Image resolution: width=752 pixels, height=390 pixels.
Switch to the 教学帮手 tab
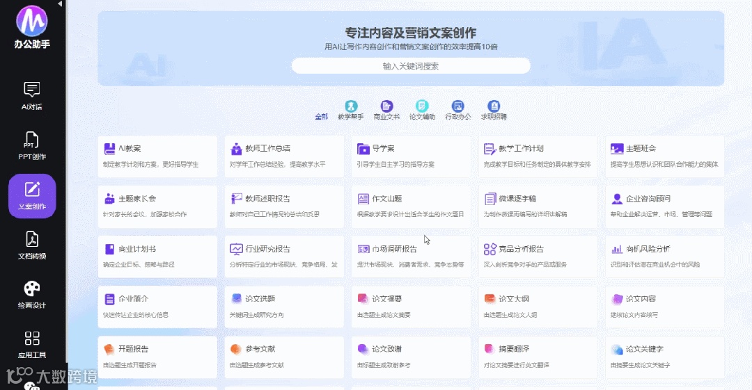351,111
